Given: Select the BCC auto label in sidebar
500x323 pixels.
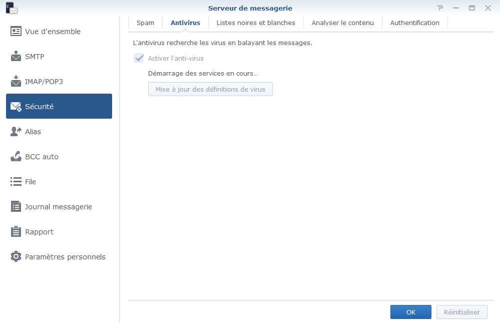Looking at the screenshot, I should pos(42,156).
